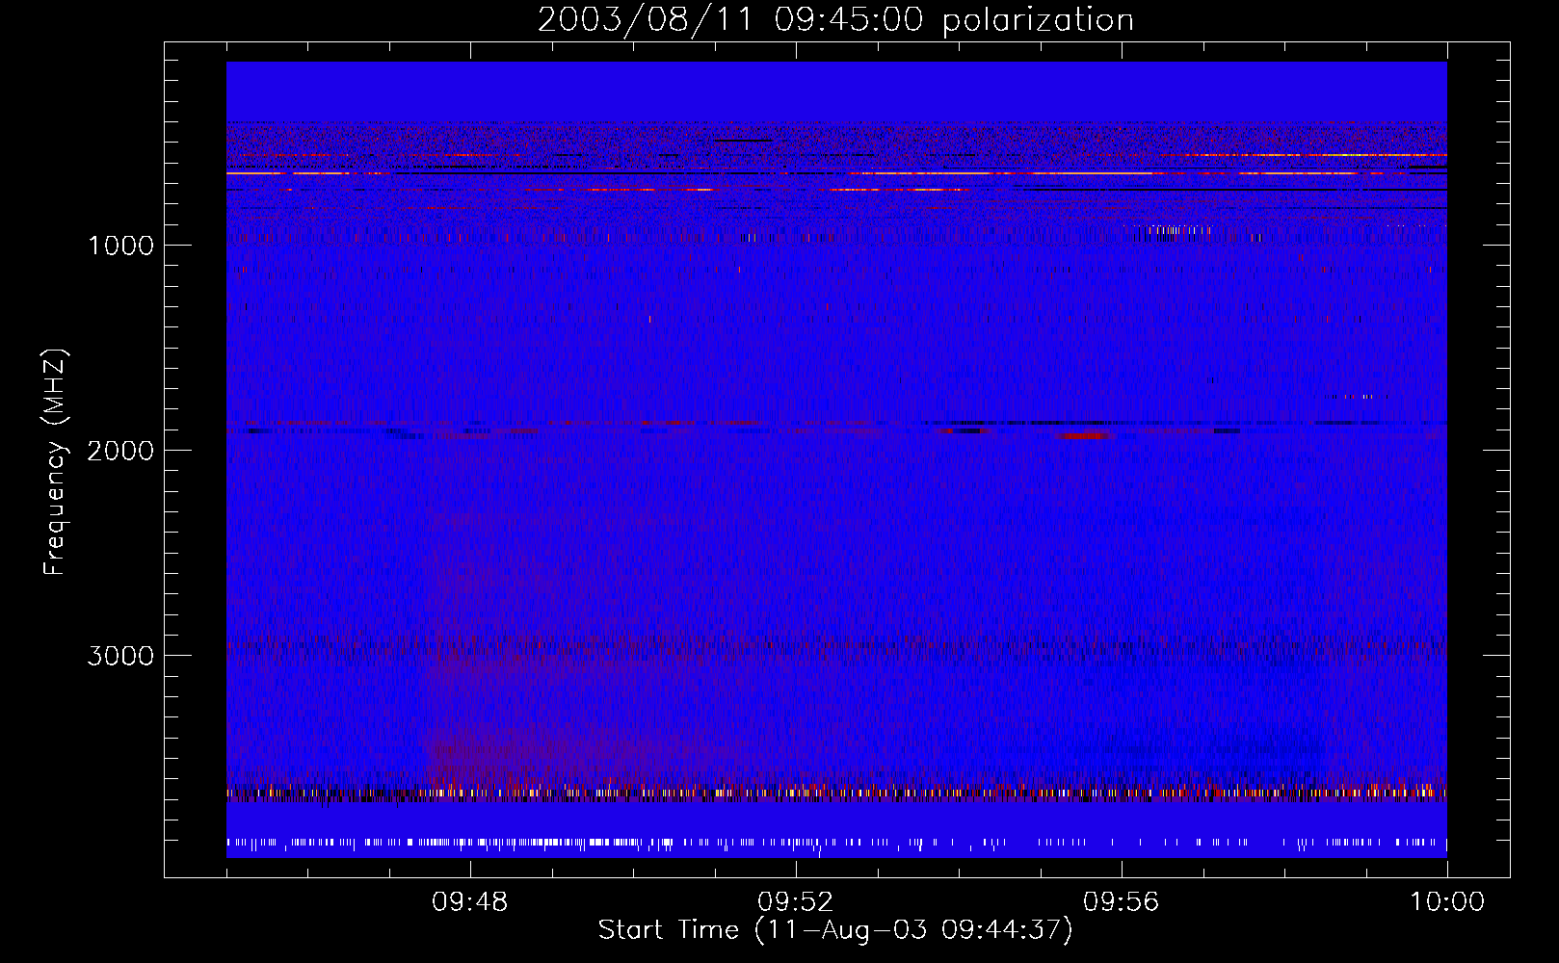Select the 'Start Time (11-Aug-03 09:44:37)' axis label
Screen dimensions: 1559x963
[x=835, y=930]
